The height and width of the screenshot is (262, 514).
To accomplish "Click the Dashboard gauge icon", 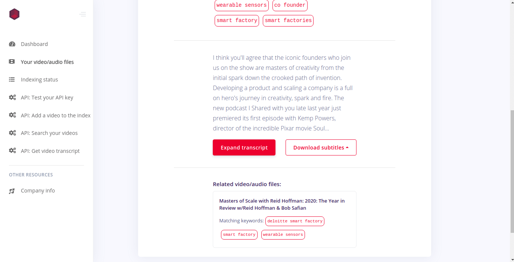I will point(12,44).
